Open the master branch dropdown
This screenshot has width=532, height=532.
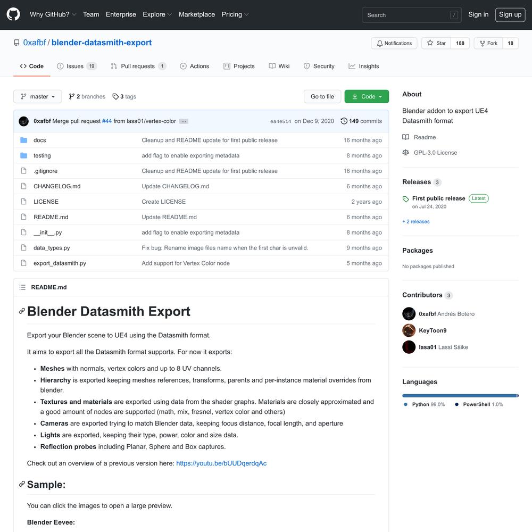click(38, 96)
